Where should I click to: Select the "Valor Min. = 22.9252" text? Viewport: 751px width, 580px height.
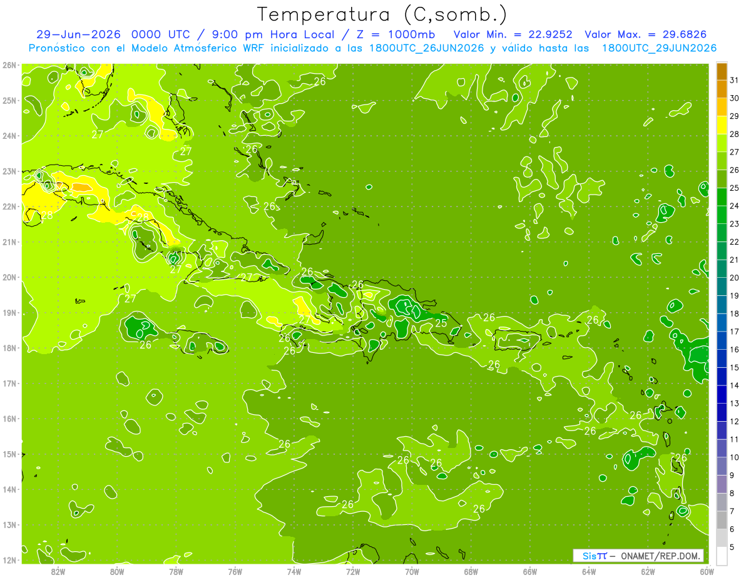coord(513,34)
